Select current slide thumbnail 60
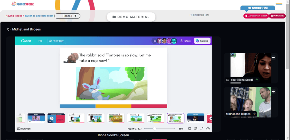The height and width of the screenshot is (140, 290). (176, 118)
